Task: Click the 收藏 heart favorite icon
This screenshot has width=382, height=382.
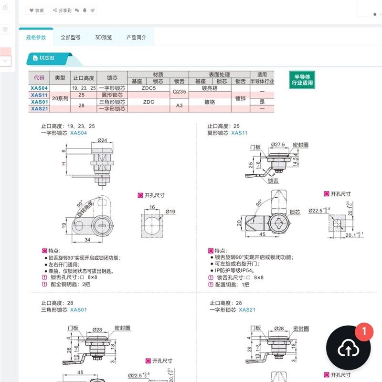Action: point(32,11)
